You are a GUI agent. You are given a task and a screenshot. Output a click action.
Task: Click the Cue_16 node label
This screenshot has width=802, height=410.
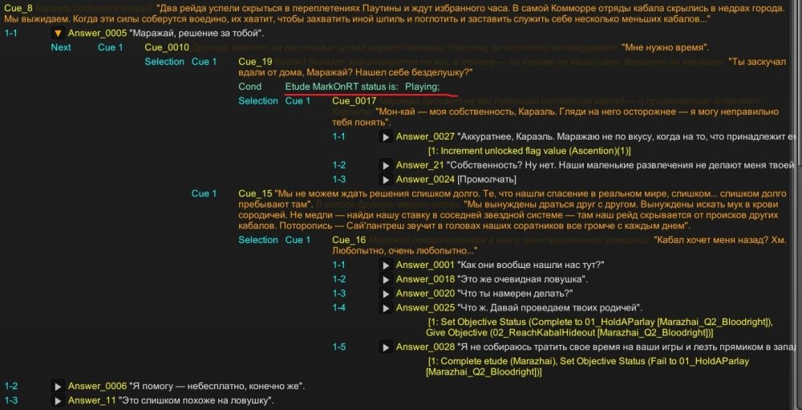click(349, 240)
